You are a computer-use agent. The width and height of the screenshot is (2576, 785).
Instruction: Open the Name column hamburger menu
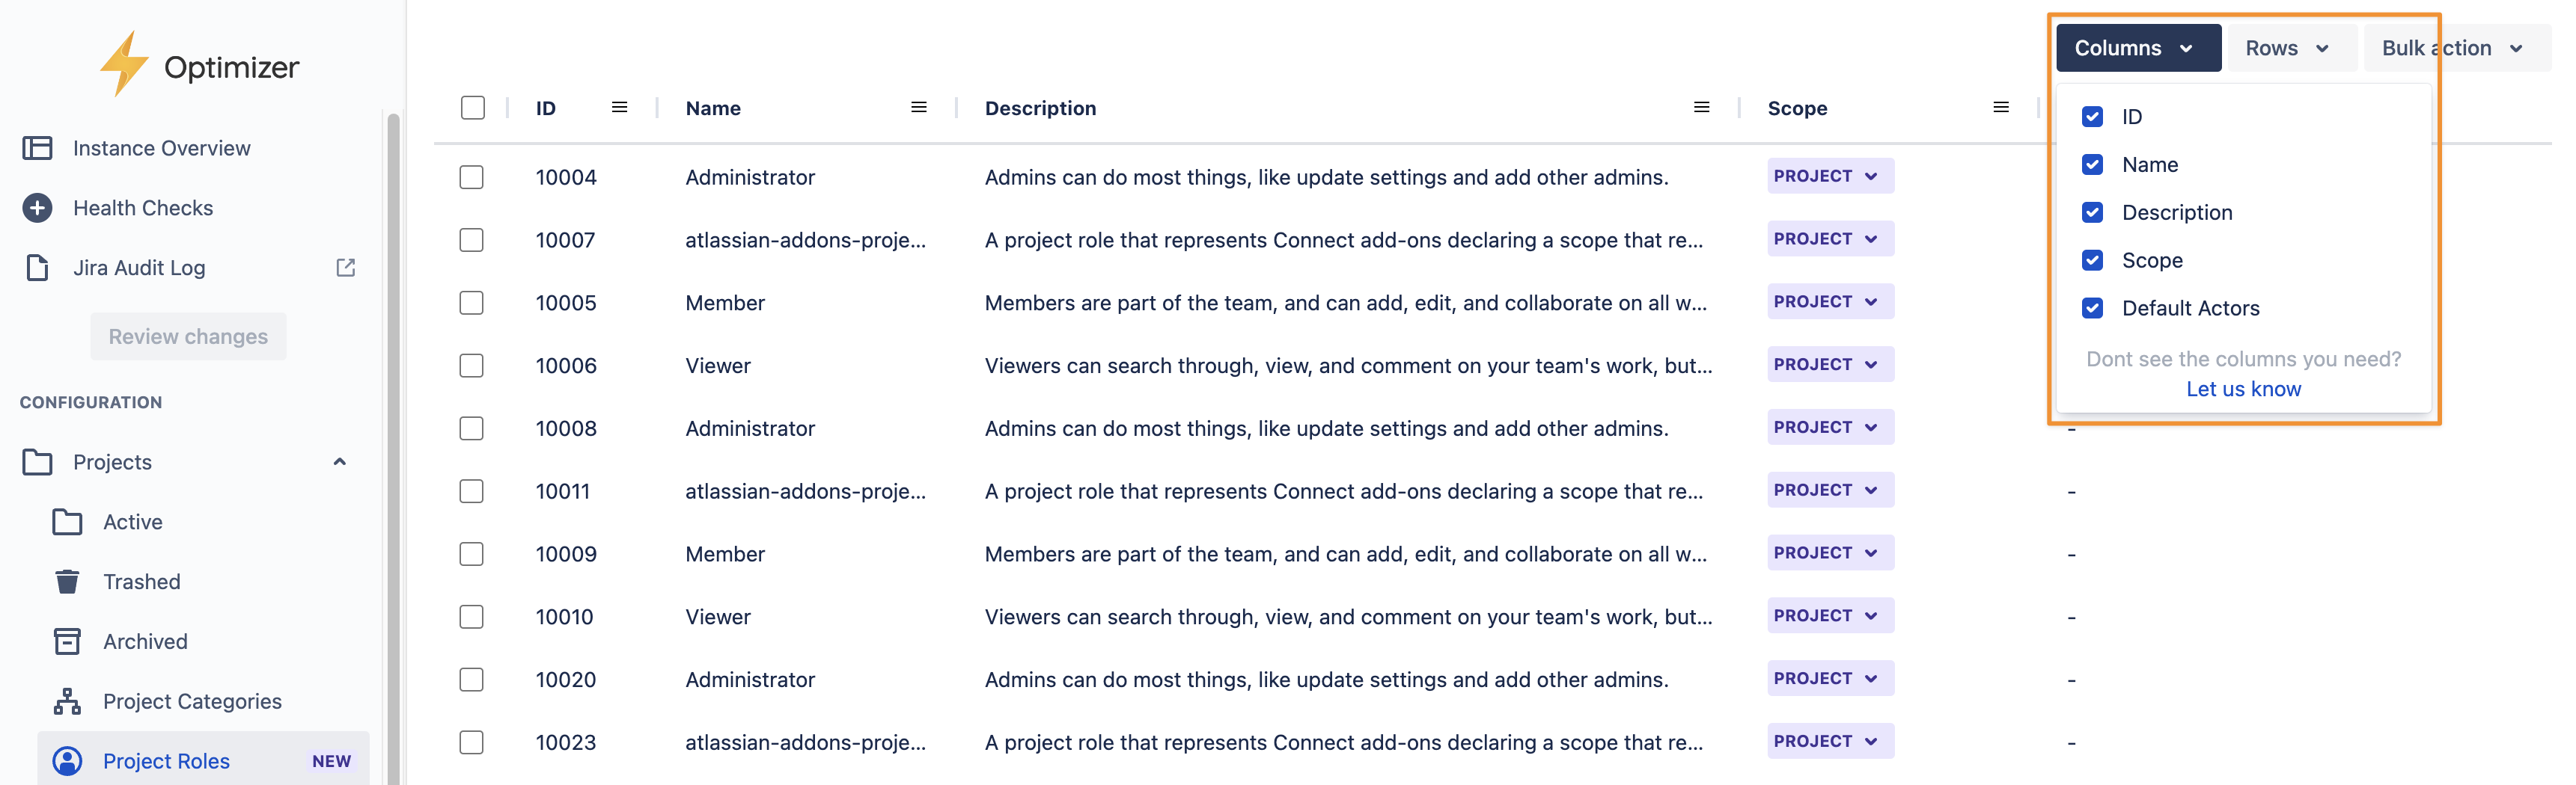(918, 108)
